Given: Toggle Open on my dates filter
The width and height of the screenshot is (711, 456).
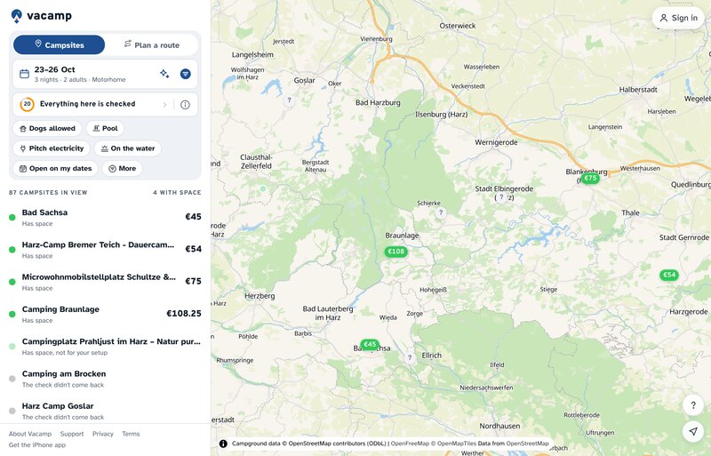Looking at the screenshot, I should pyautogui.click(x=55, y=168).
